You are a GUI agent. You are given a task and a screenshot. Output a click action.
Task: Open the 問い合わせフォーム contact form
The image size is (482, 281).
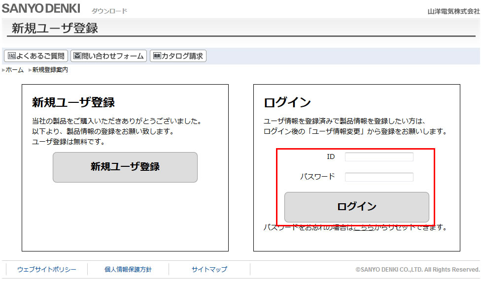click(112, 56)
